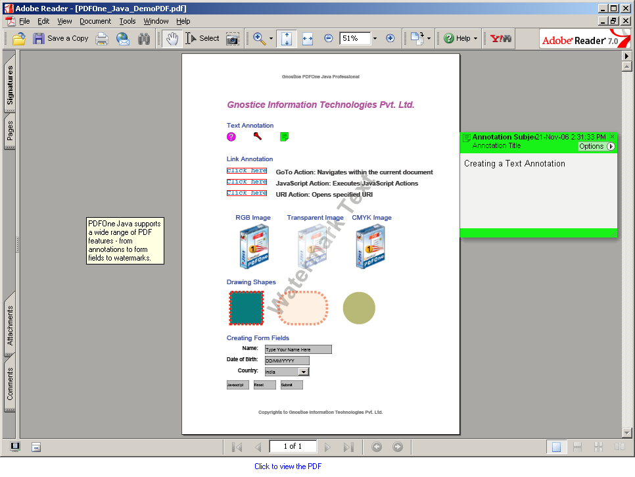Viewport: 635px width, 477px height.
Task: Click the Previous View round arrow
Action: point(377,447)
